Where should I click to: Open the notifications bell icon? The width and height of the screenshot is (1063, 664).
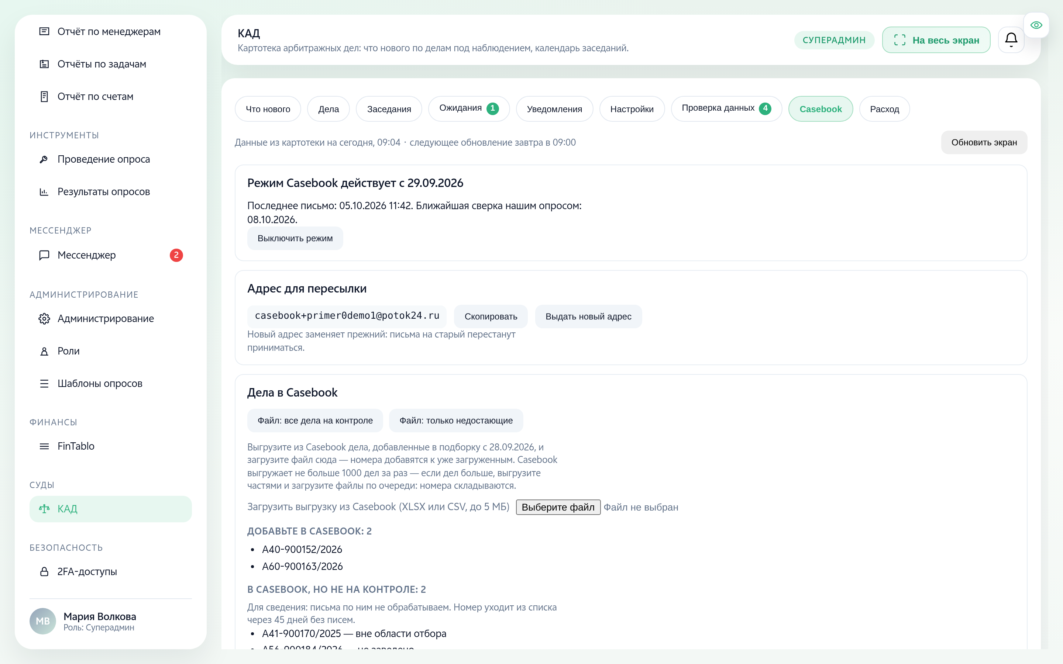tap(1011, 40)
